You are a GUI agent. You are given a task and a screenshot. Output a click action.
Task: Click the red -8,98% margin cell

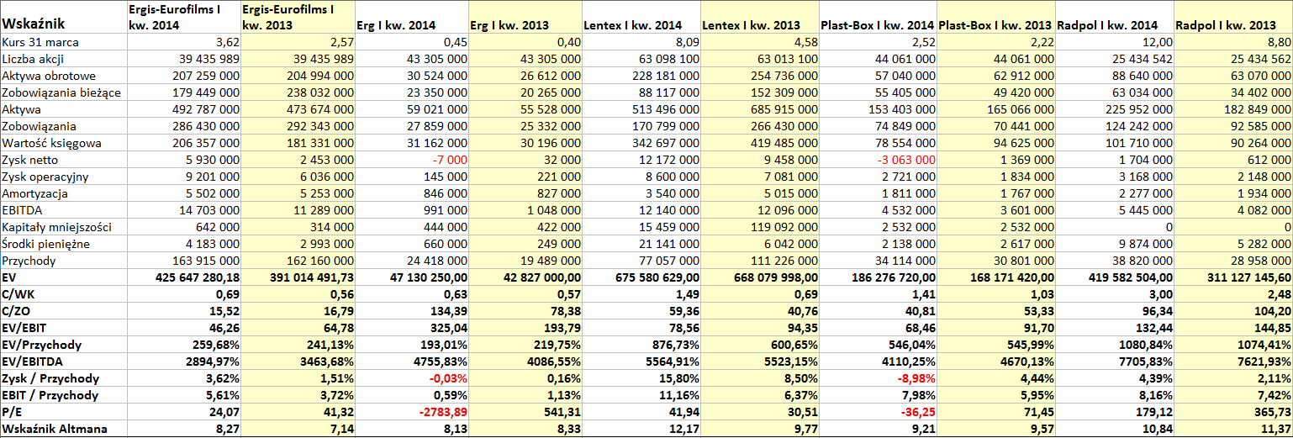(x=876, y=378)
